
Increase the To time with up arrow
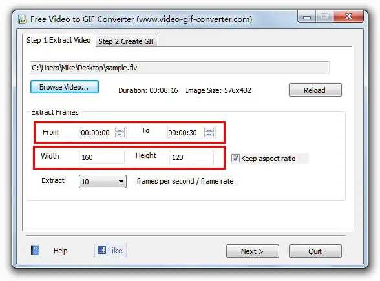209,130
